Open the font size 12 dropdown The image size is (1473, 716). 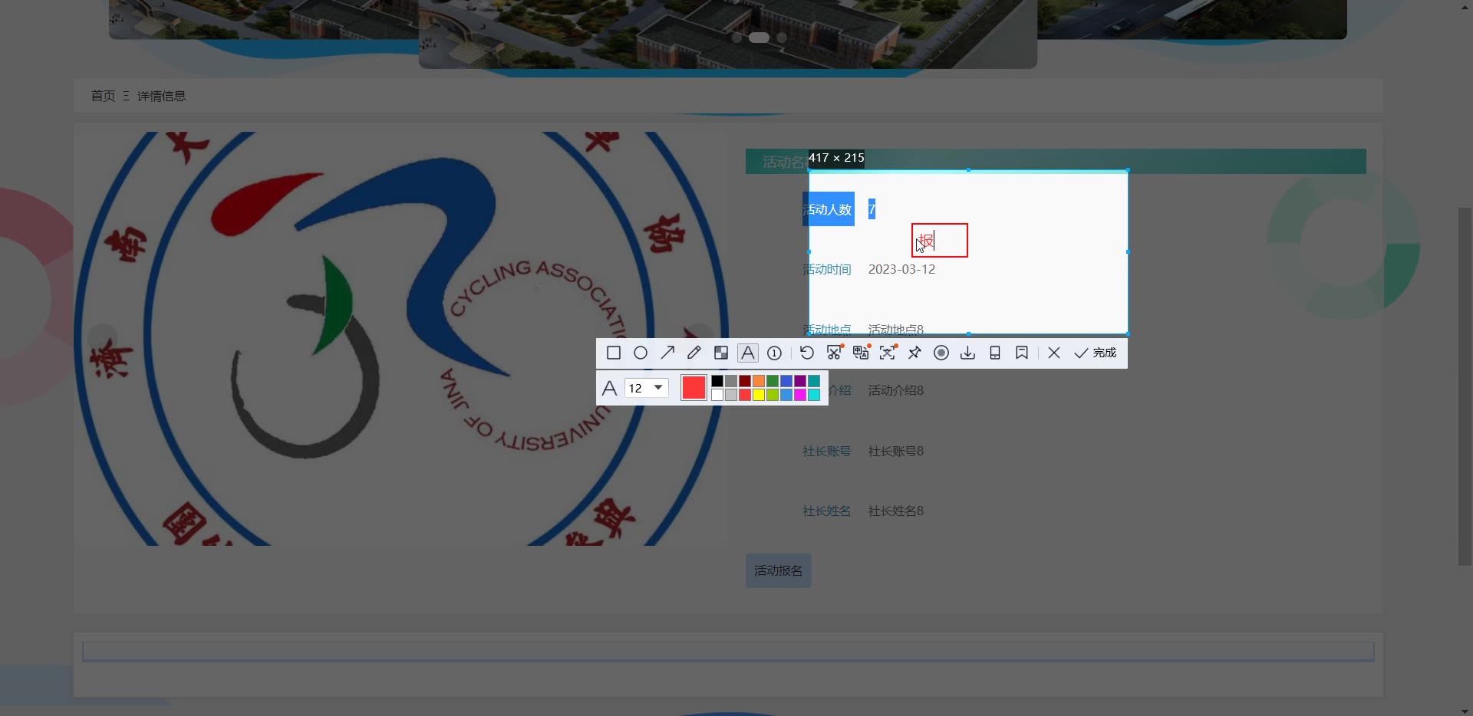coord(647,388)
